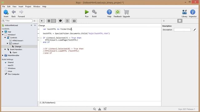The height and width of the screenshot is (112, 200).
Task: Open the Find magnifier in bottom bar
Action: tap(94, 109)
